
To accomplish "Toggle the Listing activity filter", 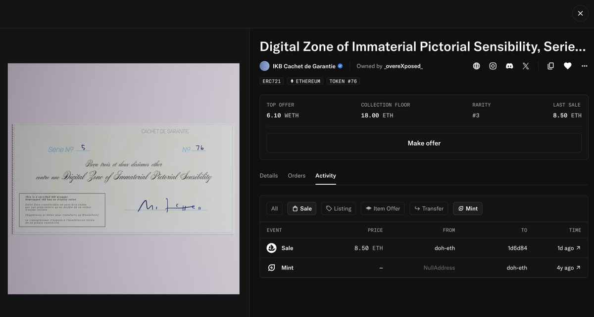I will [x=339, y=208].
